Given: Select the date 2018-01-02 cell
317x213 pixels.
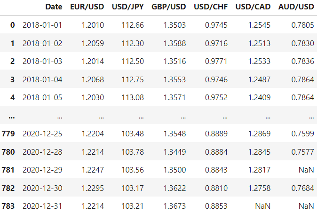Looking at the screenshot, I should [x=42, y=43].
